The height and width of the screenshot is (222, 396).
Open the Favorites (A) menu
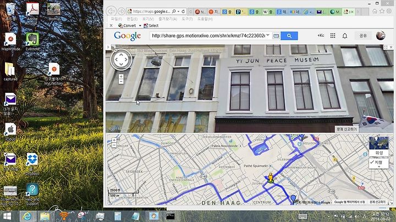coord(168,19)
